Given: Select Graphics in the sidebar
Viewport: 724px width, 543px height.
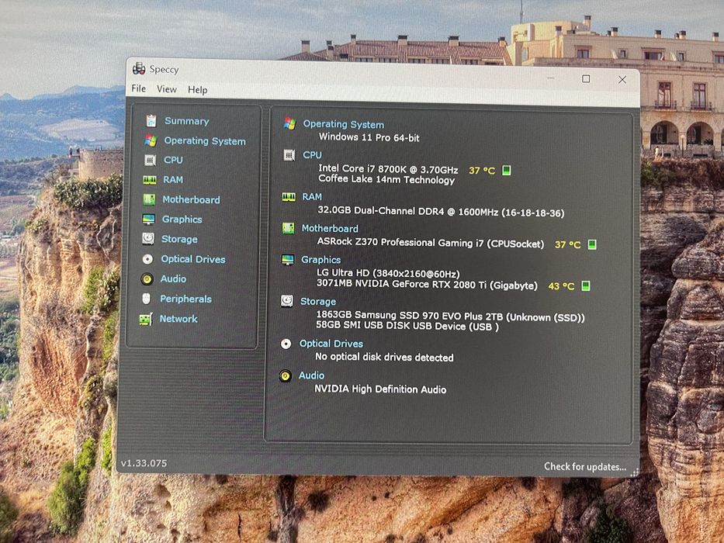Looking at the screenshot, I should pyautogui.click(x=182, y=220).
